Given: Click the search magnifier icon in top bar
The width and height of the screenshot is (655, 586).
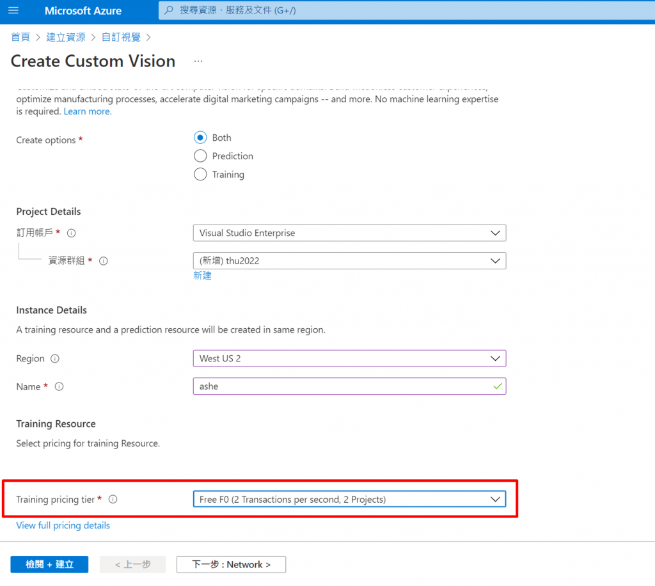Looking at the screenshot, I should pyautogui.click(x=169, y=11).
